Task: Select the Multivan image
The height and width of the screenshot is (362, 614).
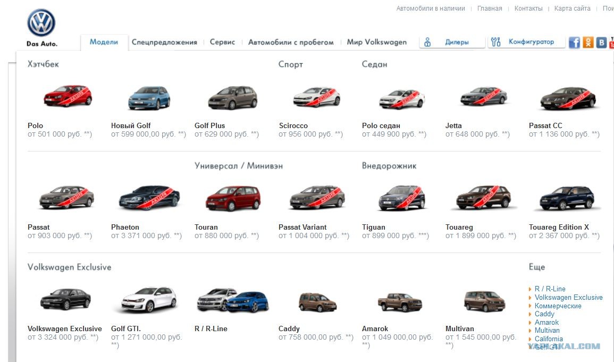Action: click(x=484, y=301)
